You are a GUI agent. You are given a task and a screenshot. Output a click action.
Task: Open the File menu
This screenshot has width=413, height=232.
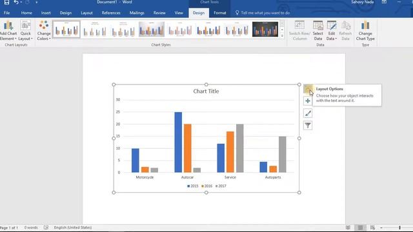click(x=7, y=13)
